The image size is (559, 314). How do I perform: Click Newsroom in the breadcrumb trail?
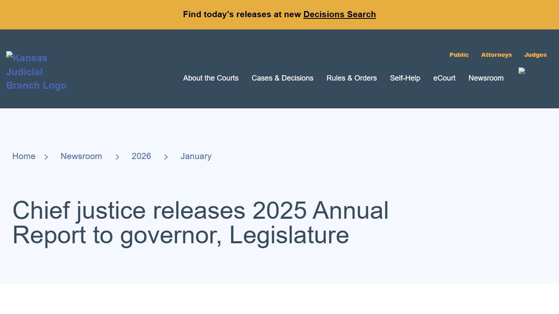(x=81, y=156)
